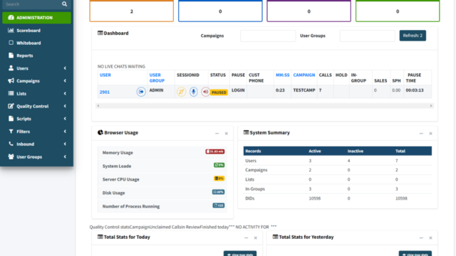
Task: Open the Administration section
Action: [x=36, y=18]
